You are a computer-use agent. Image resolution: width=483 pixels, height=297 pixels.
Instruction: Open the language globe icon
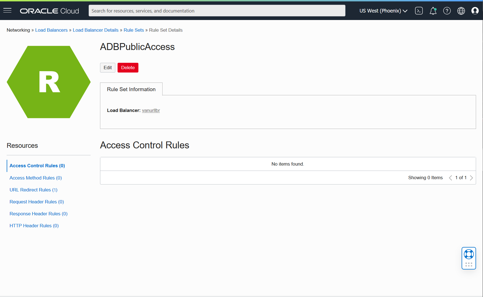tap(461, 11)
